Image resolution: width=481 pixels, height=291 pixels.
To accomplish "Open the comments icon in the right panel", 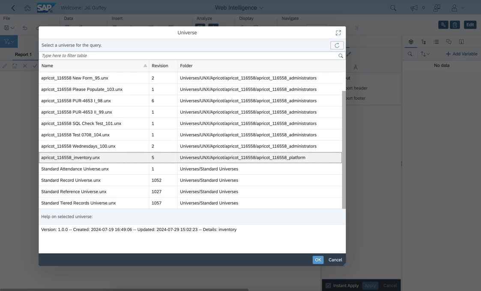I will [x=449, y=42].
